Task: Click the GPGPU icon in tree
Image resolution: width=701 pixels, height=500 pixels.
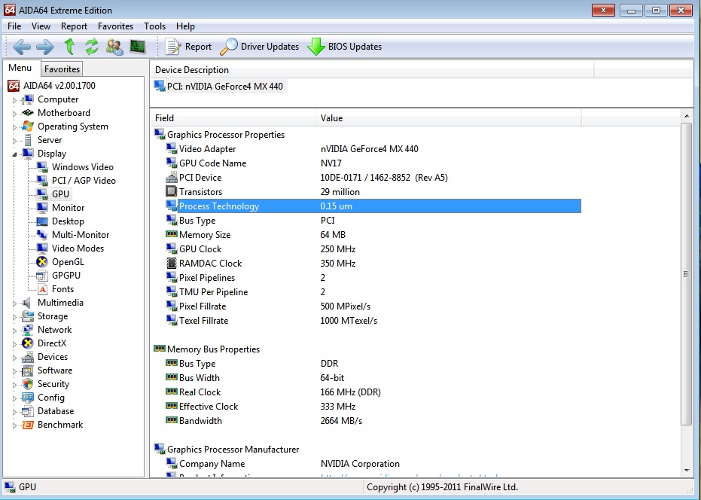Action: 42,276
